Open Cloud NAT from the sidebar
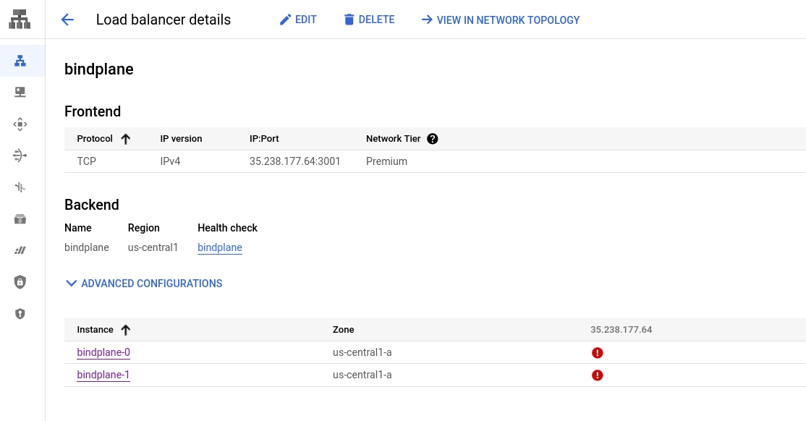This screenshot has height=421, width=806. click(x=20, y=155)
